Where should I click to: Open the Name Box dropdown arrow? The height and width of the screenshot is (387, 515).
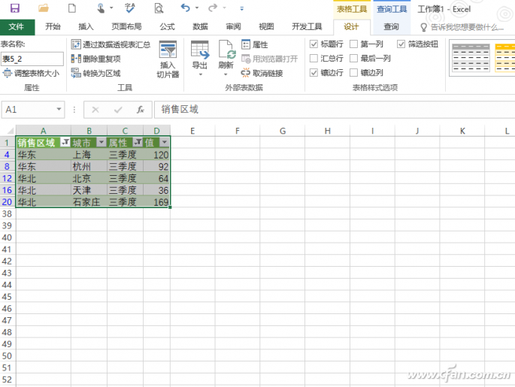[59, 109]
